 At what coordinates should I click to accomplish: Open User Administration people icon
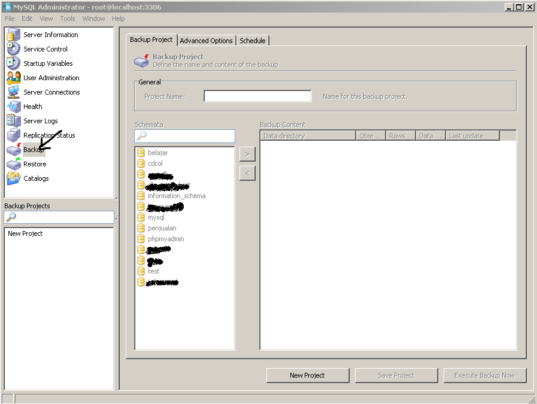[14, 78]
